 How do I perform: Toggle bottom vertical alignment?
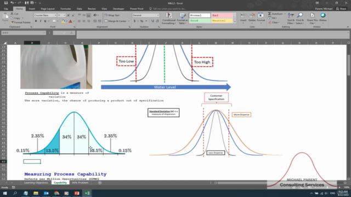pyautogui.click(x=89, y=15)
